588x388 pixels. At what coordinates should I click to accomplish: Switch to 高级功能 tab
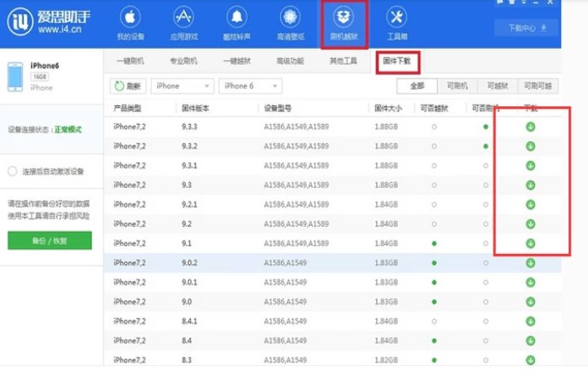point(290,61)
